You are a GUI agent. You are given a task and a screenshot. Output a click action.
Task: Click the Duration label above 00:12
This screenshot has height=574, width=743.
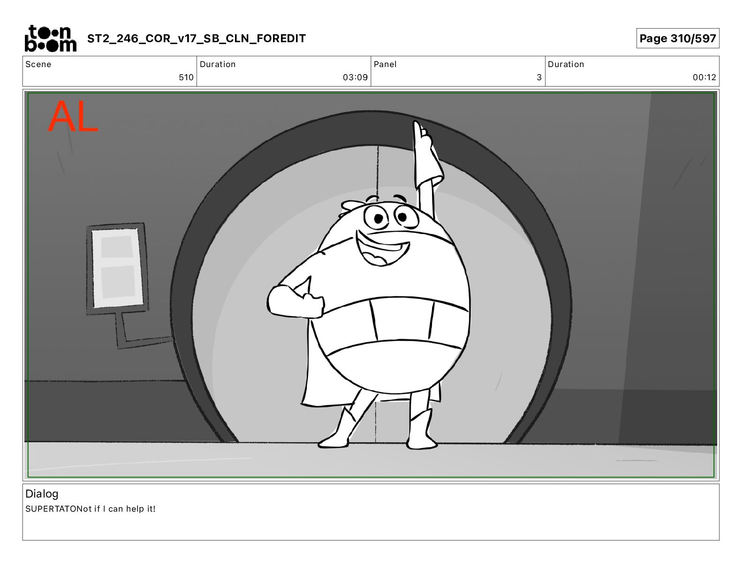[x=566, y=64]
